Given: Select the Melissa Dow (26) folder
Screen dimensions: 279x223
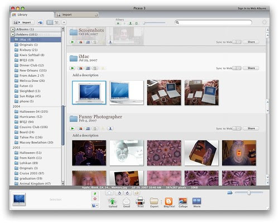Looking at the screenshot, I should pos(36,81).
